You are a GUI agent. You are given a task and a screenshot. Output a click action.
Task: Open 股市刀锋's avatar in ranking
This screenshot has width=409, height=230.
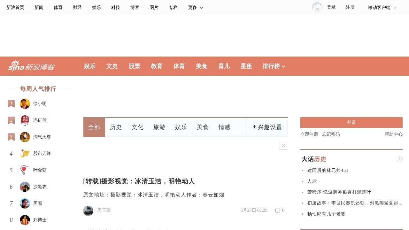point(25,154)
